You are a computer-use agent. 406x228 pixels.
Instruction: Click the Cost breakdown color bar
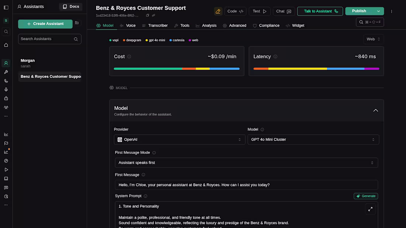[x=176, y=69]
